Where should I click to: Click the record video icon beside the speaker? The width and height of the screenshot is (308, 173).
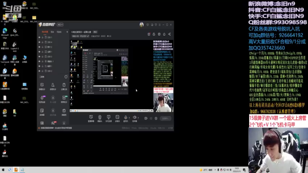click(x=146, y=118)
